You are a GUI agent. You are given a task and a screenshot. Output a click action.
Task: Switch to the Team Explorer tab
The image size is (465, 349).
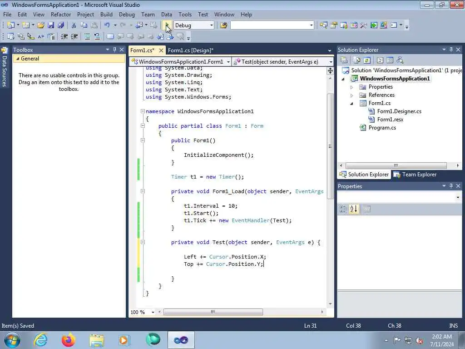(416, 174)
